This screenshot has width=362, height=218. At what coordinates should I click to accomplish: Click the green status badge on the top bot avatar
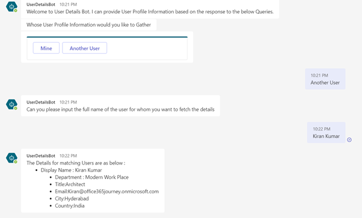point(16,10)
